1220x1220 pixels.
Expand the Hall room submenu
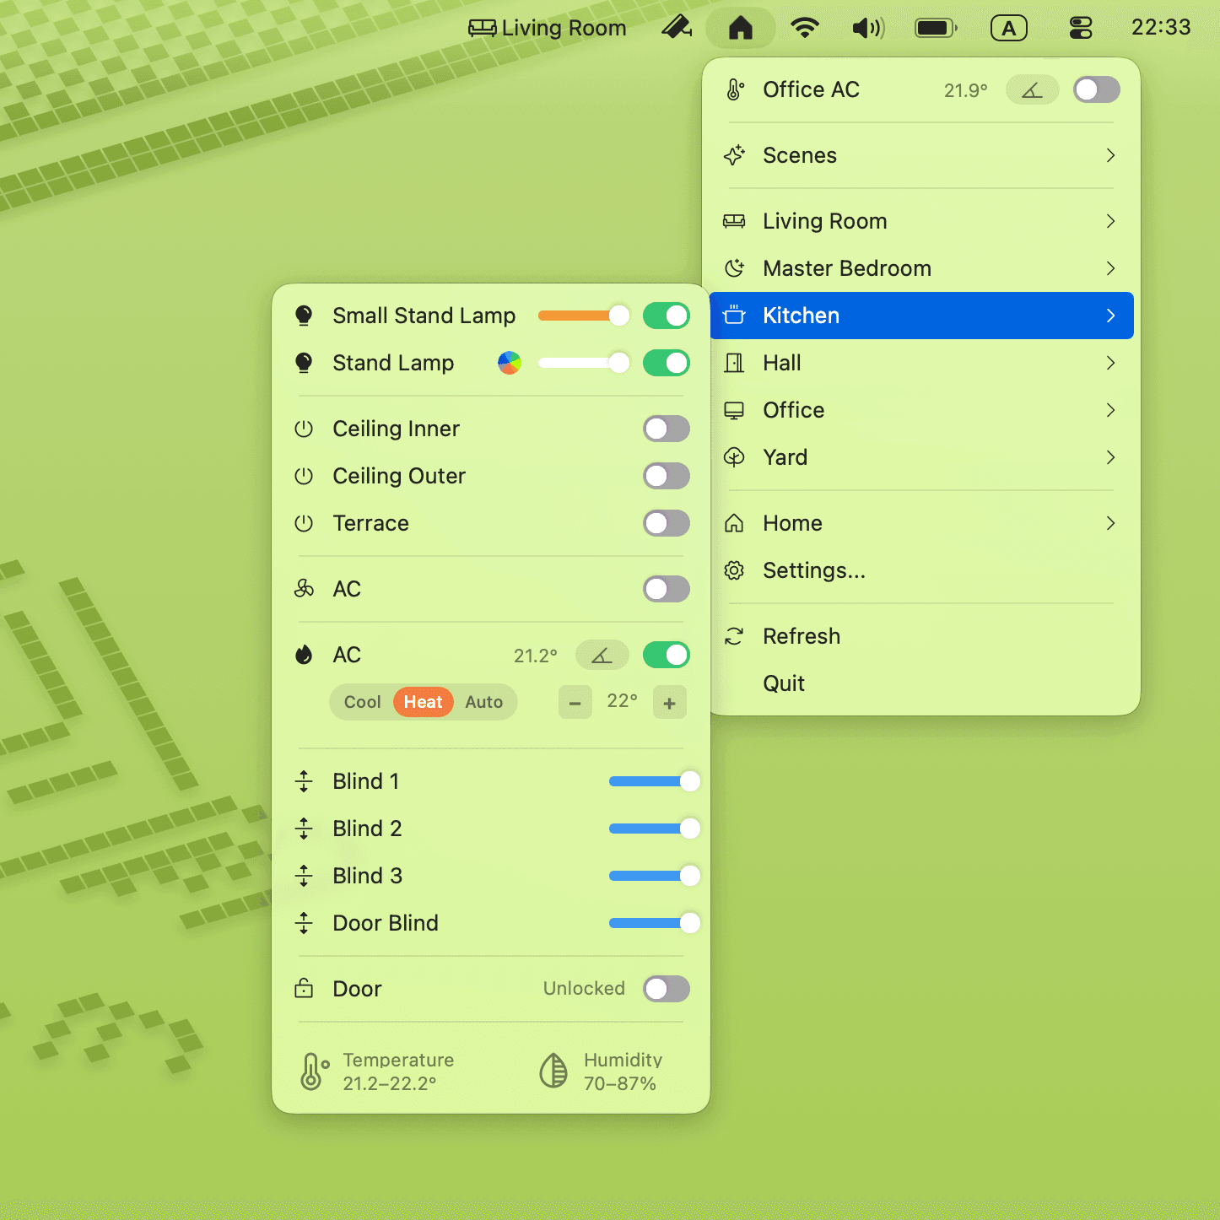(783, 363)
